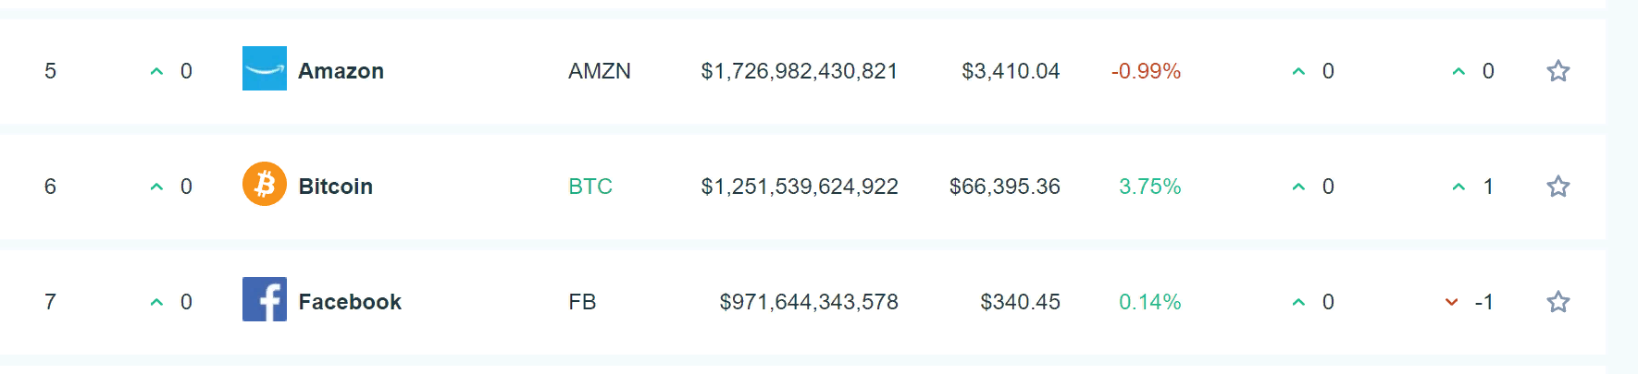Open the Amazon asset page
The height and width of the screenshot is (374, 1638).
coord(341,71)
